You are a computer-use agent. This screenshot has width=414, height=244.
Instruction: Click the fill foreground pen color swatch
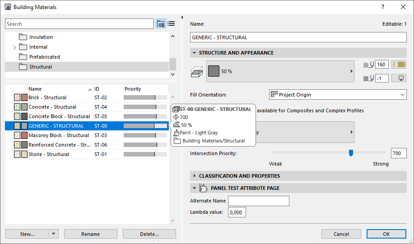click(x=399, y=64)
